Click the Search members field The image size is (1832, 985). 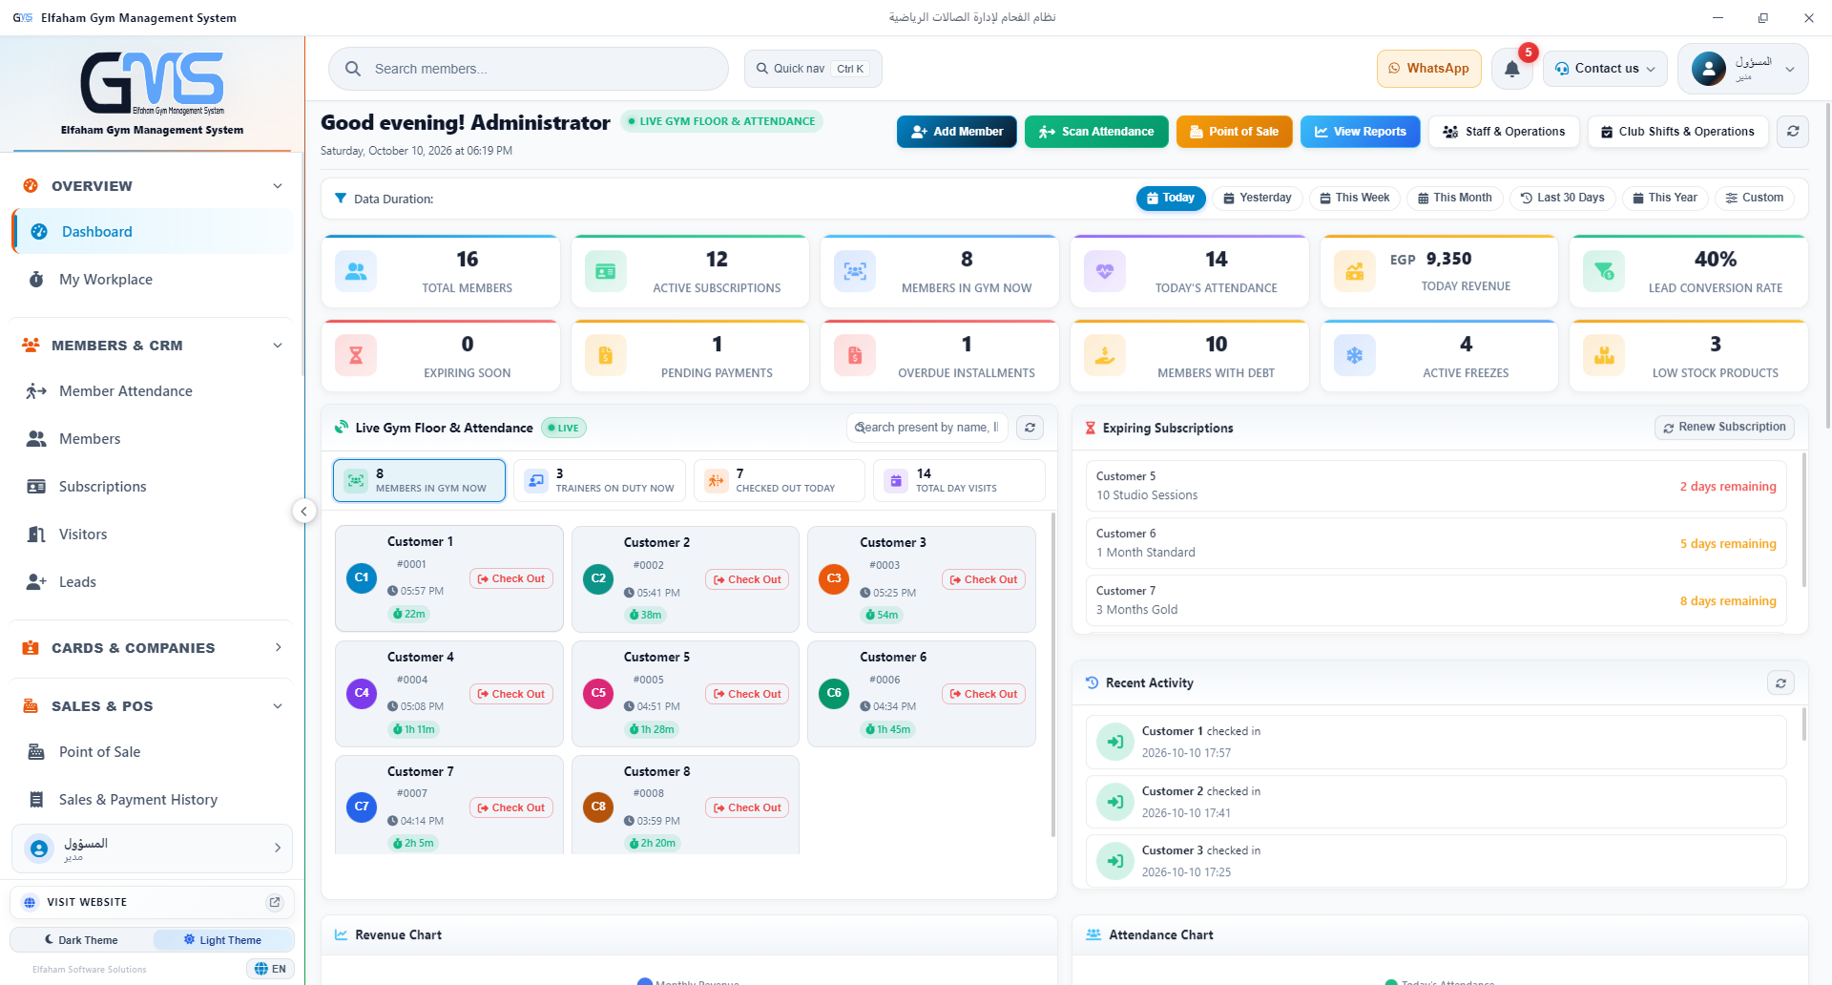pyautogui.click(x=529, y=69)
